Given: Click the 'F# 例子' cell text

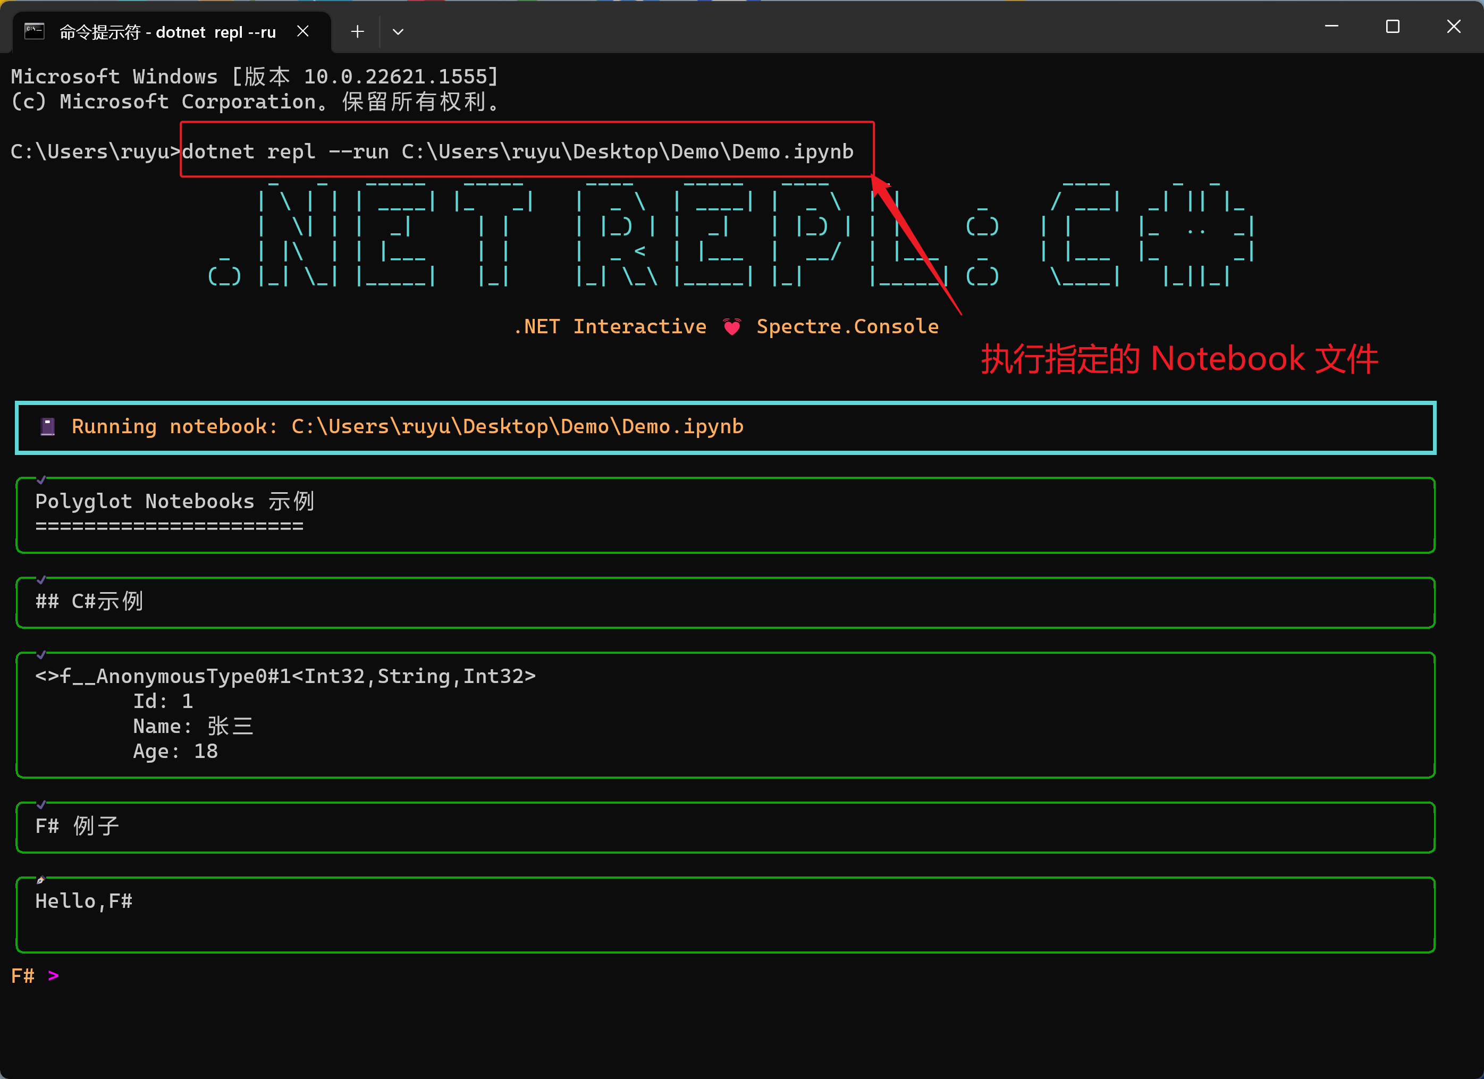Looking at the screenshot, I should (x=77, y=826).
